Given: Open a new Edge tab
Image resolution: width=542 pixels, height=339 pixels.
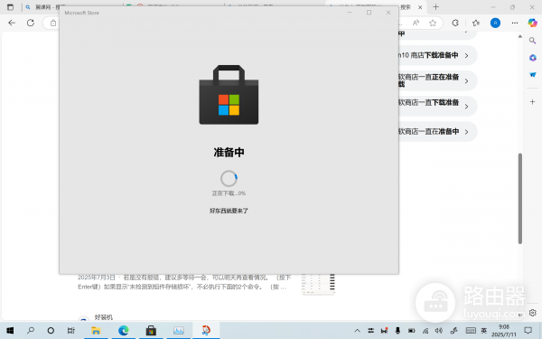Looking at the screenshot, I should click(436, 7).
